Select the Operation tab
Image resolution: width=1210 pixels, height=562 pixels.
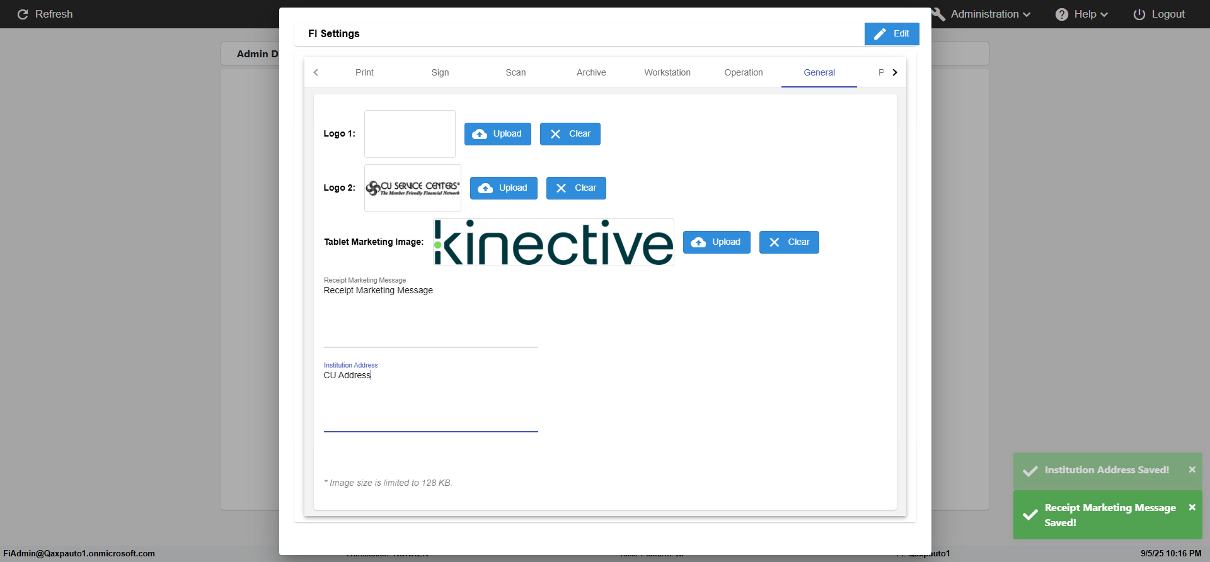pos(744,72)
